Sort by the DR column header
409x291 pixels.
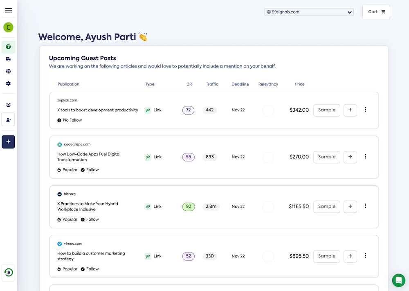(189, 84)
